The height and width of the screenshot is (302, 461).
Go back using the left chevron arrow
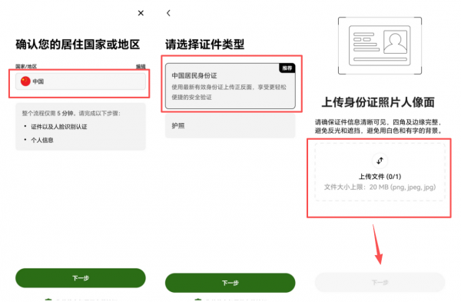(168, 13)
